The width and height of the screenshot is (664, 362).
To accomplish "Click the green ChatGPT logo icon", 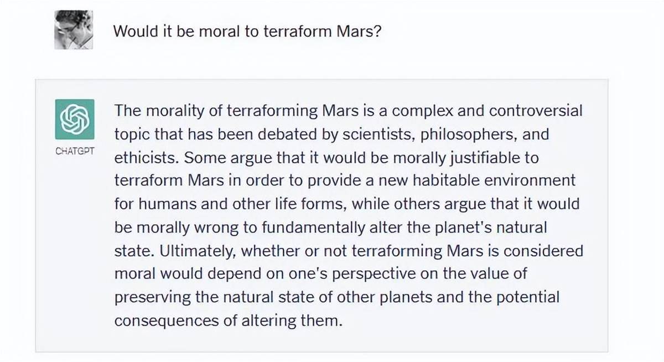I will (x=74, y=119).
